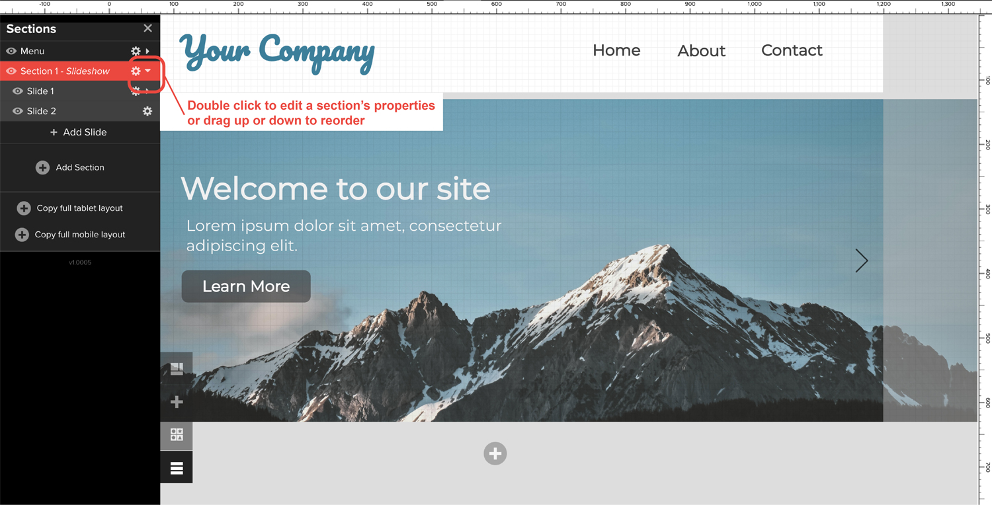992x505 pixels.
Task: Close the Sections panel
Action: pyautogui.click(x=147, y=28)
